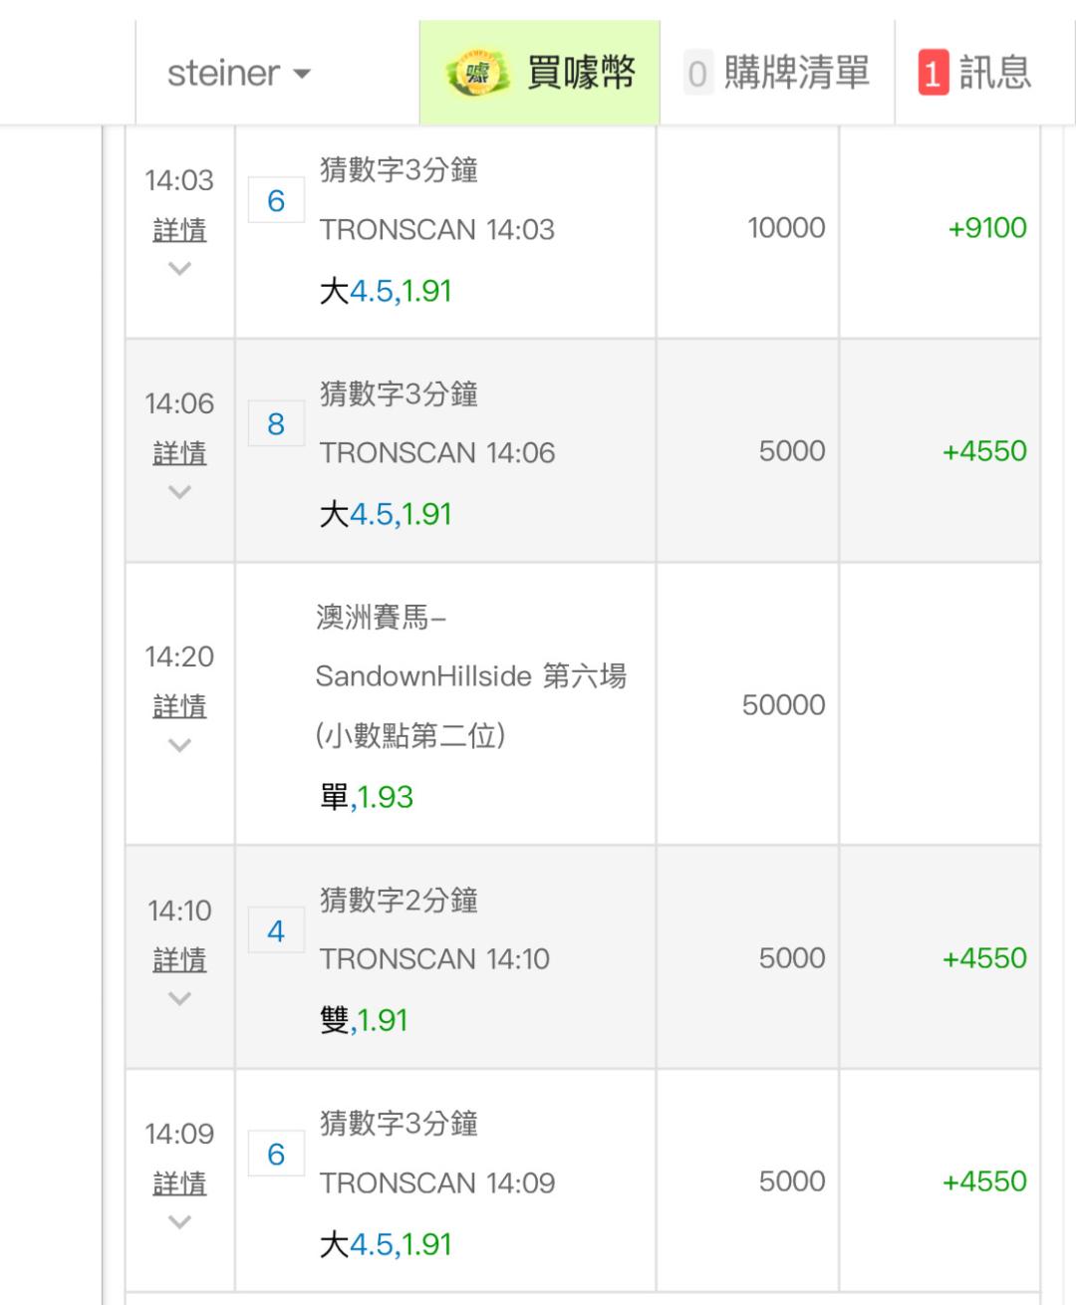Viewport: 1076px width, 1305px height.
Task: Open the steiner account dropdown
Action: pos(239,73)
